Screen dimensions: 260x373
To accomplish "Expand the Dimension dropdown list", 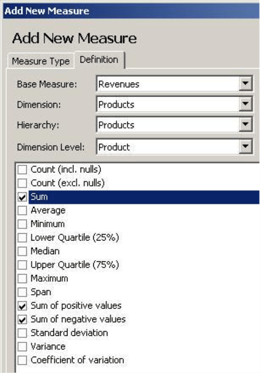I will pos(245,104).
